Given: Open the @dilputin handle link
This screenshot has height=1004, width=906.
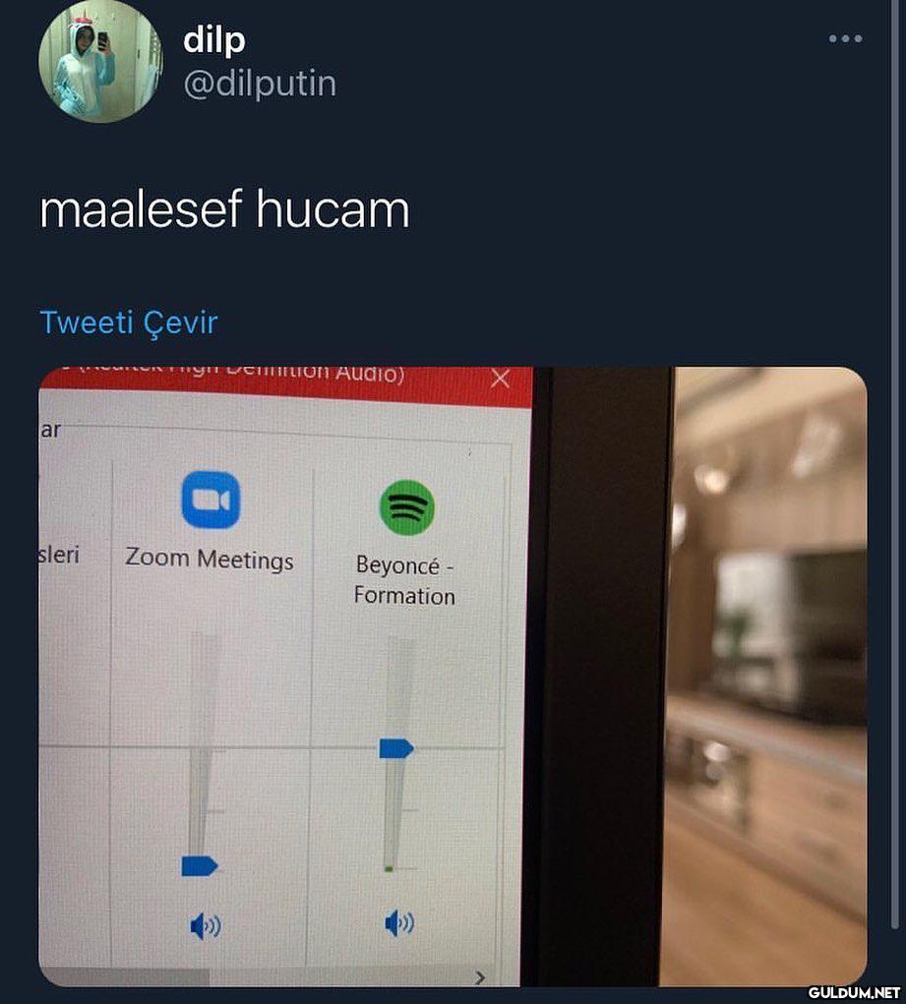Looking at the screenshot, I should [260, 84].
